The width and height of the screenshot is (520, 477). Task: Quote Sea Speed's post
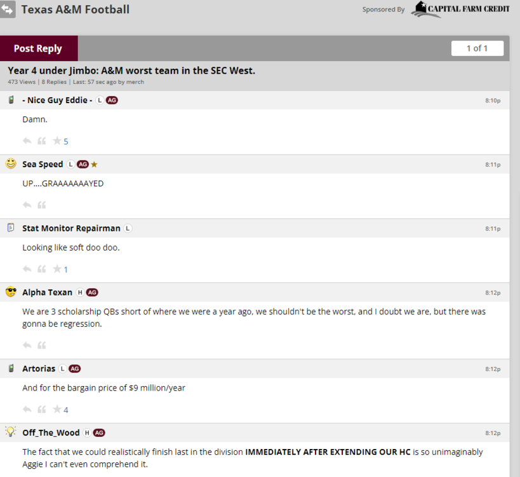coord(42,205)
